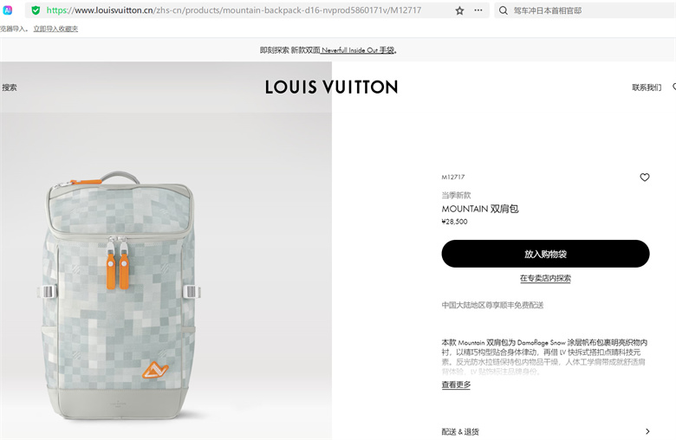Click 立即导入收藏夹 link
Image resolution: width=676 pixels, height=440 pixels.
pos(55,29)
